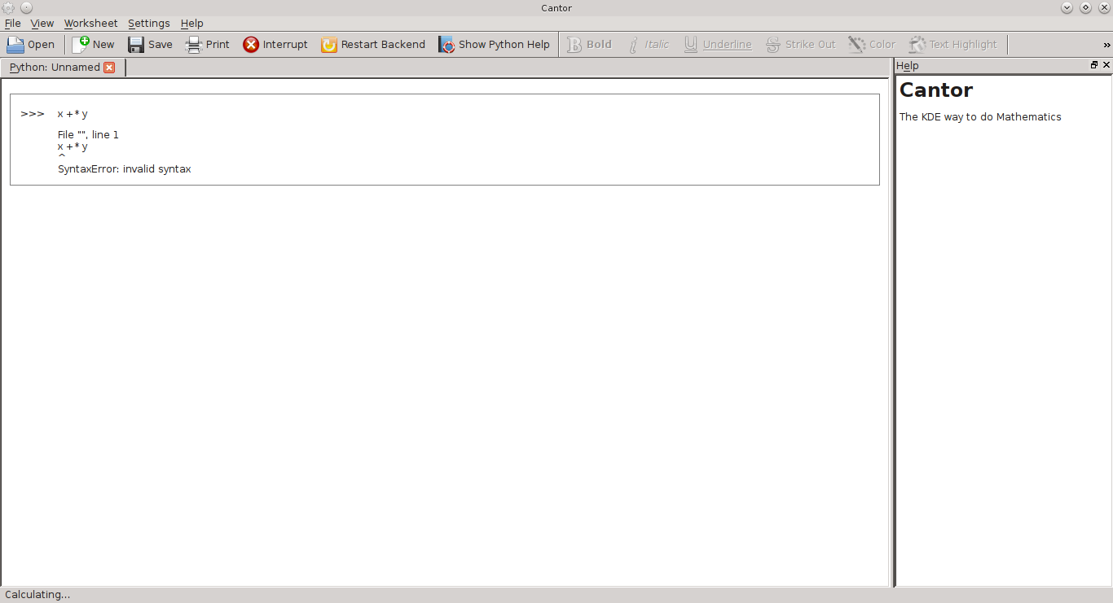Close the Help panel
Screen dimensions: 1113x603
(1106, 65)
